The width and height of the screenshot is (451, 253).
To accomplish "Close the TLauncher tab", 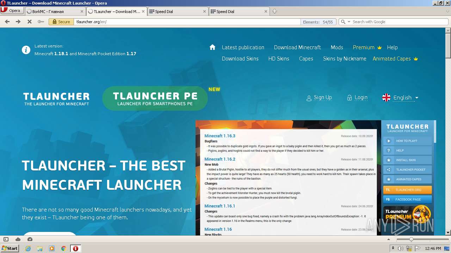I will 143,11.
